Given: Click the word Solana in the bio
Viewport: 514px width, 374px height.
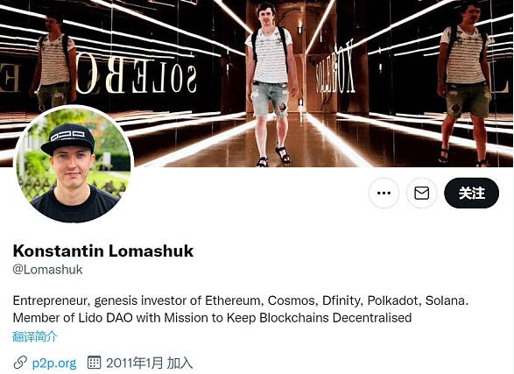Looking at the screenshot, I should (447, 300).
